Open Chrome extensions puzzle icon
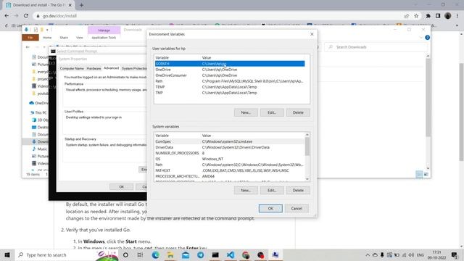 [428, 16]
